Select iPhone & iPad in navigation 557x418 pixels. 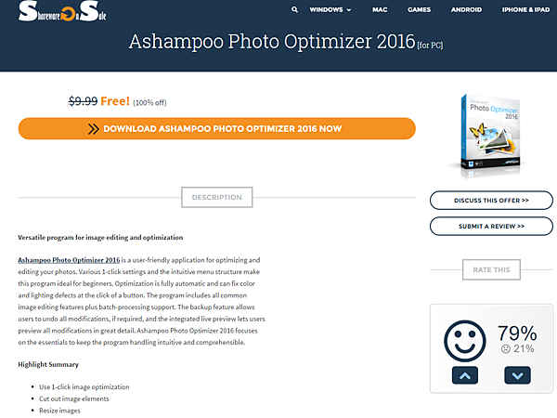[525, 9]
